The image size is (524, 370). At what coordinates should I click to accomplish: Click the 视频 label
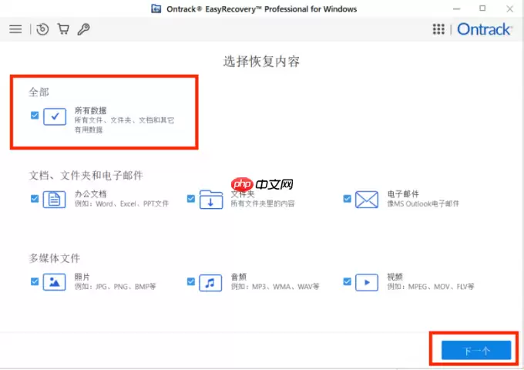pos(395,277)
